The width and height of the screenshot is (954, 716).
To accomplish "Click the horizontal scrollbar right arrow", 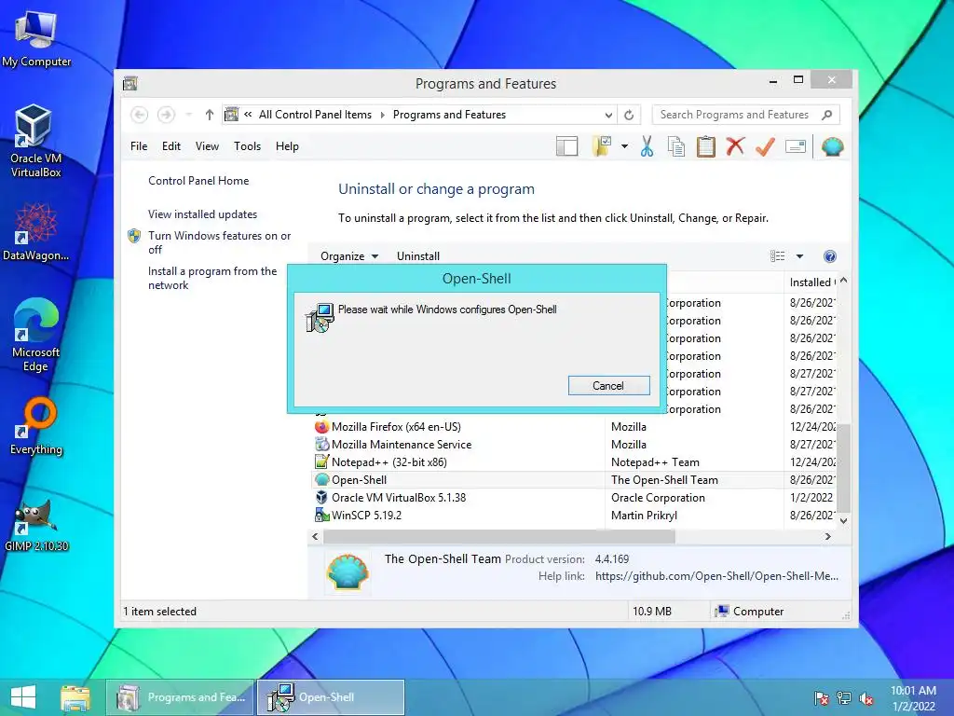I will (827, 536).
